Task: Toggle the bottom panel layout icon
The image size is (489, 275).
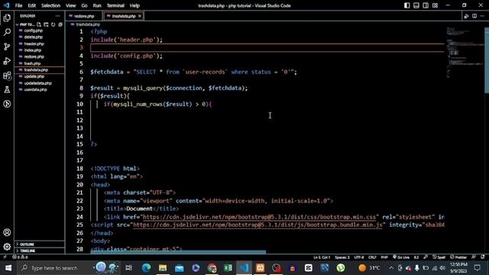Action: 416,5
